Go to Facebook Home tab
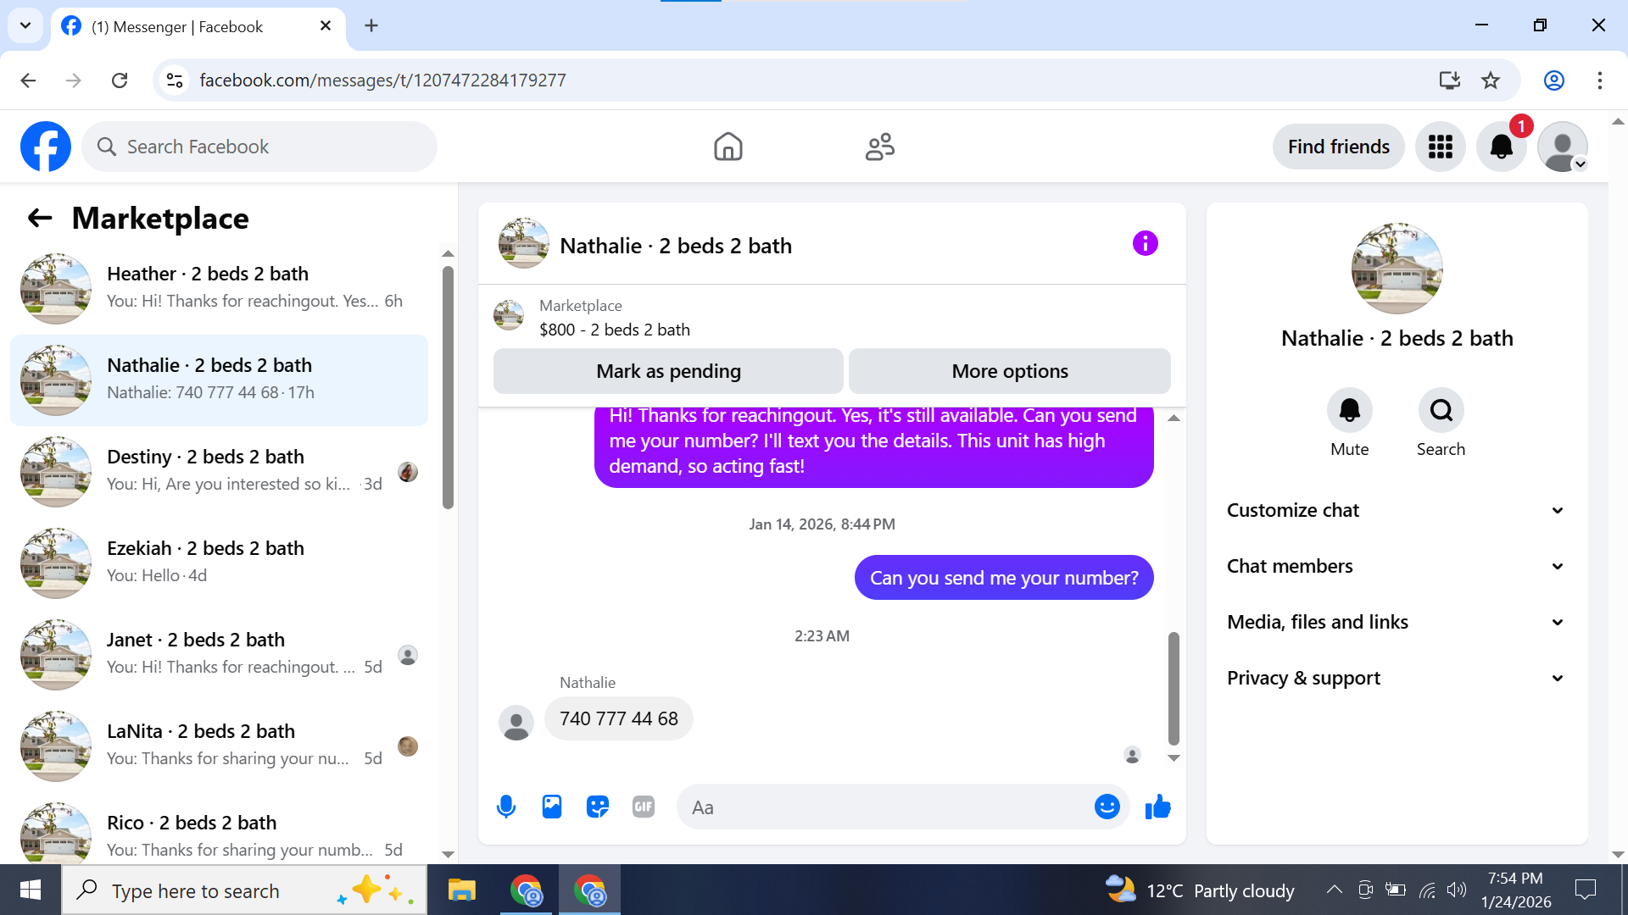 coord(728,147)
